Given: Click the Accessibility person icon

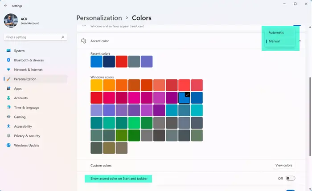Looking at the screenshot, I should 8,126.
